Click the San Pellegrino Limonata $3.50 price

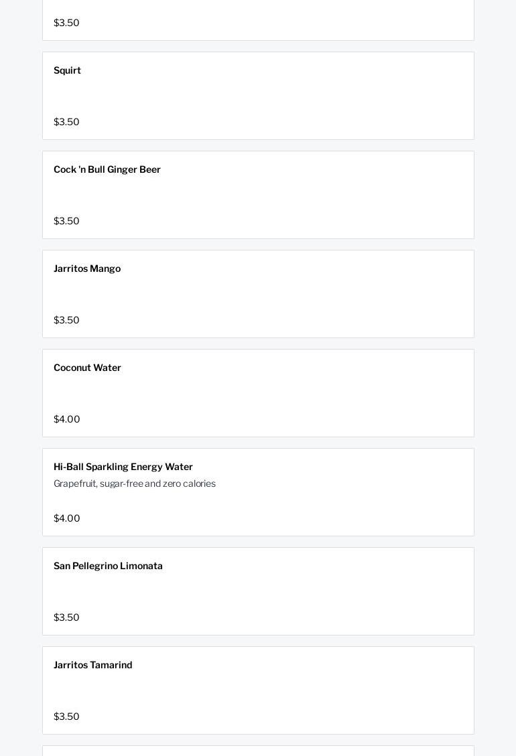coord(66,617)
